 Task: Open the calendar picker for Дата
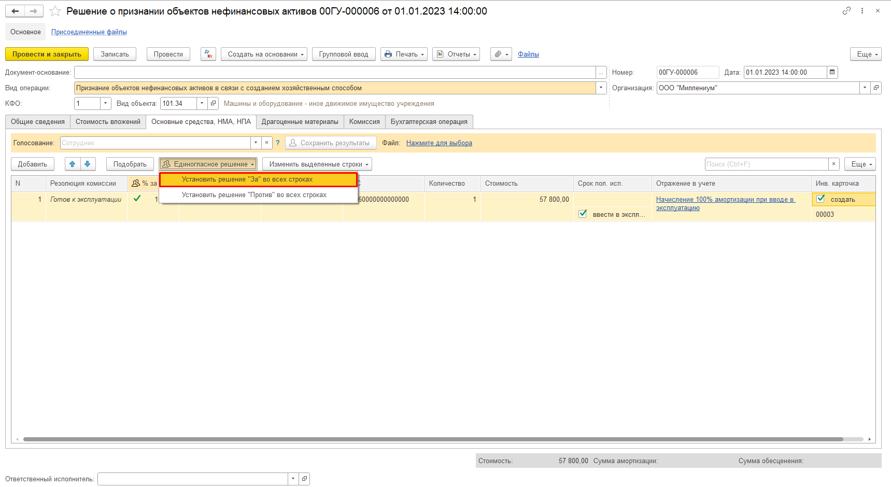click(x=832, y=72)
